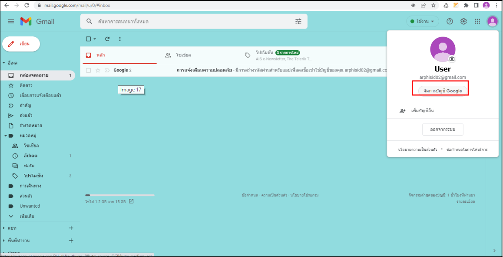Image resolution: width=503 pixels, height=257 pixels.
Task: Bookmark this page with the star
Action: tap(433, 6)
